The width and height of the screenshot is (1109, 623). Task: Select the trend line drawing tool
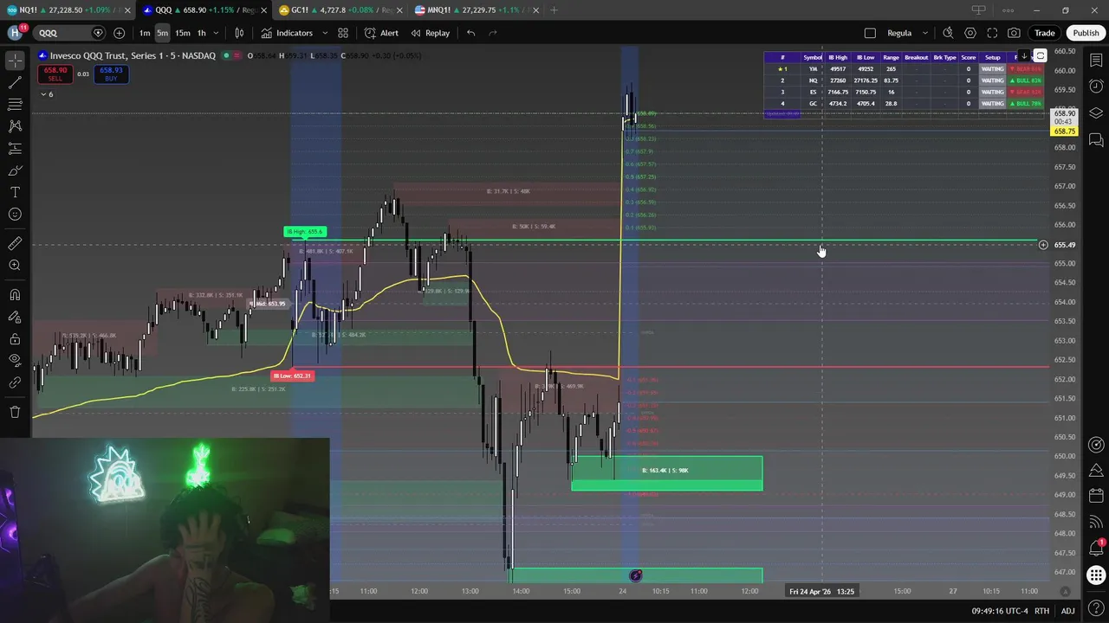click(x=15, y=83)
